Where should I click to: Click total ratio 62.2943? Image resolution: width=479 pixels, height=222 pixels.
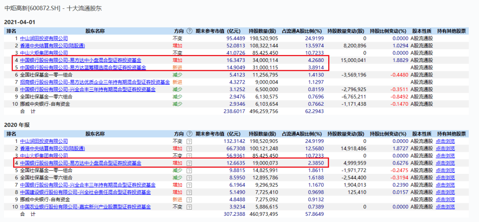tap(314, 111)
